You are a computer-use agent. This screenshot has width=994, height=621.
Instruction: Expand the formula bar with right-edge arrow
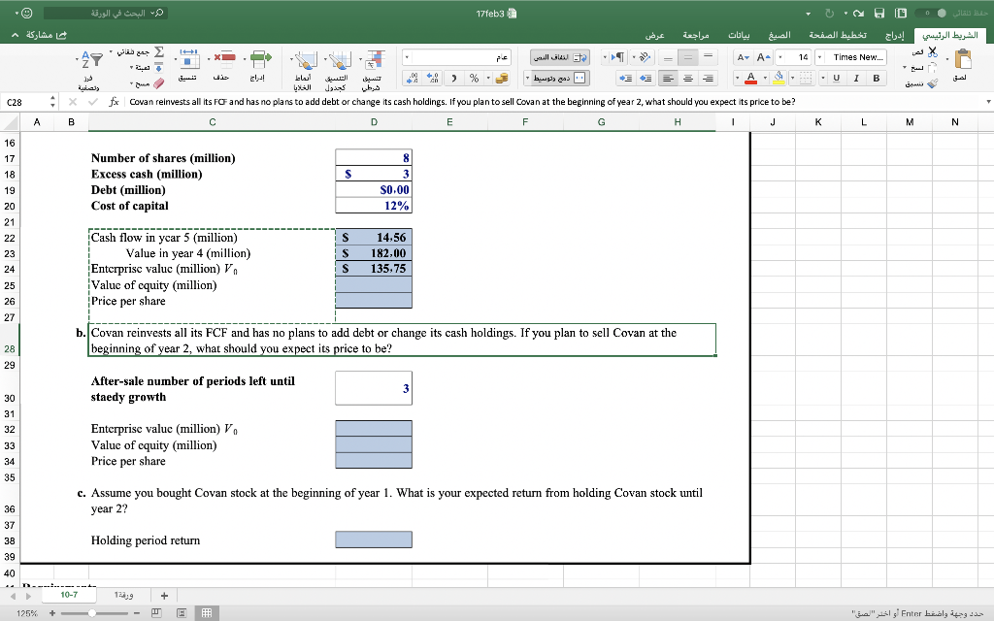pos(987,101)
